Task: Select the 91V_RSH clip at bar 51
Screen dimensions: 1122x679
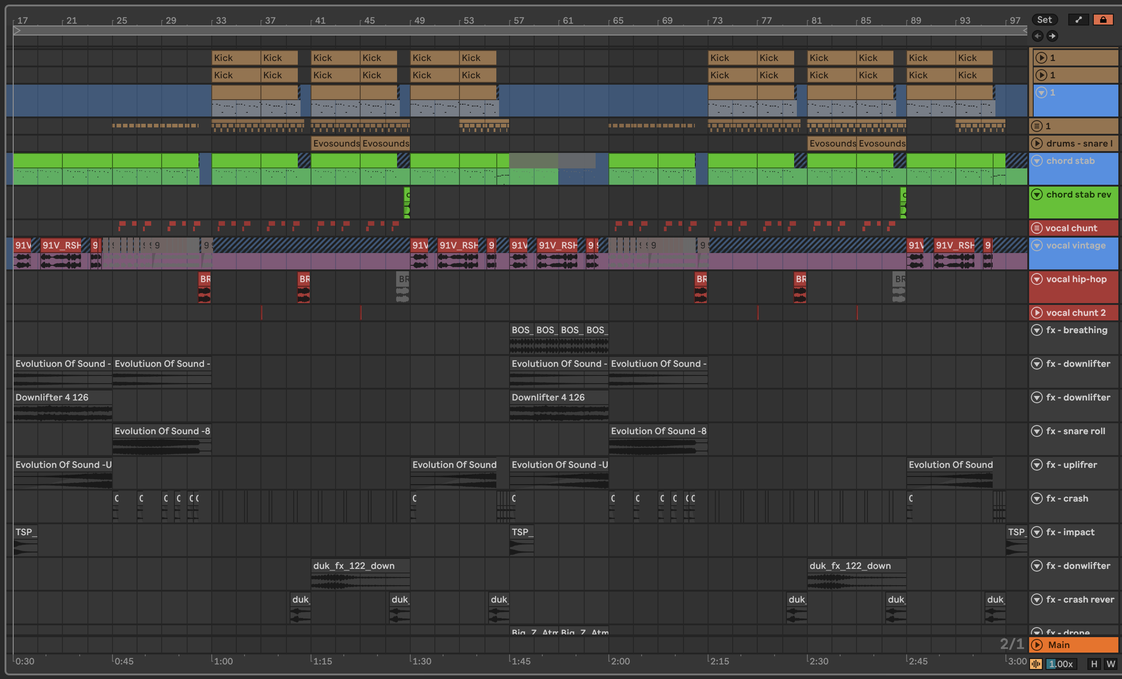Action: point(459,253)
